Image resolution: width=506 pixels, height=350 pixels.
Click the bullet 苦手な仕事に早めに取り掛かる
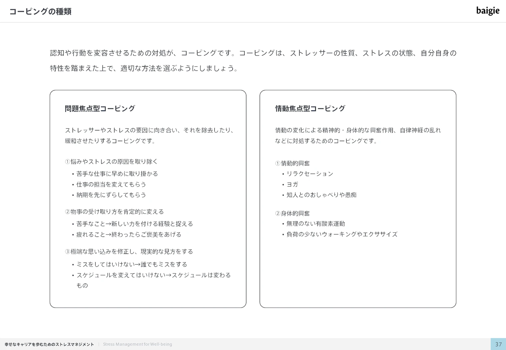coord(117,174)
